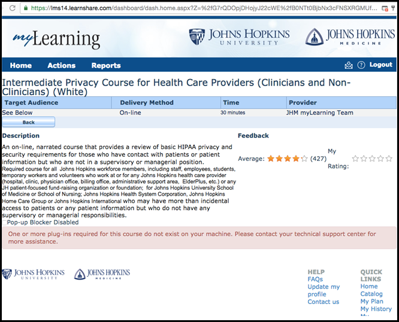
Task: Click the blocked pop-up icon in address bar
Action: [385, 8]
